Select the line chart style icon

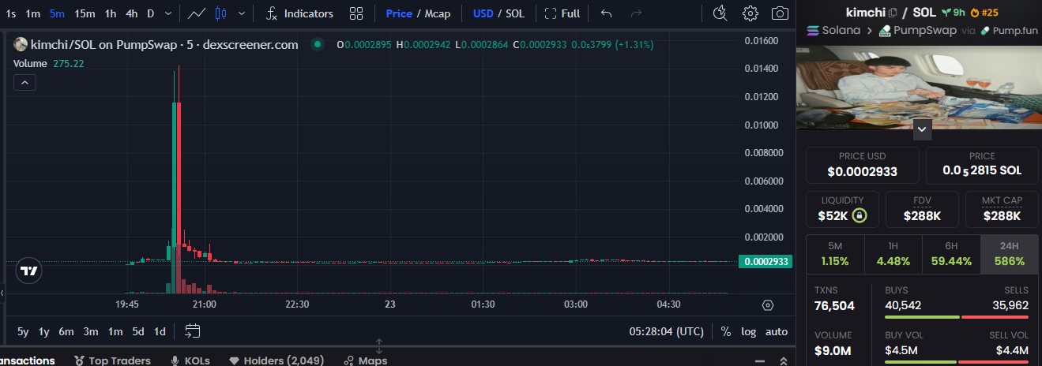[x=197, y=13]
